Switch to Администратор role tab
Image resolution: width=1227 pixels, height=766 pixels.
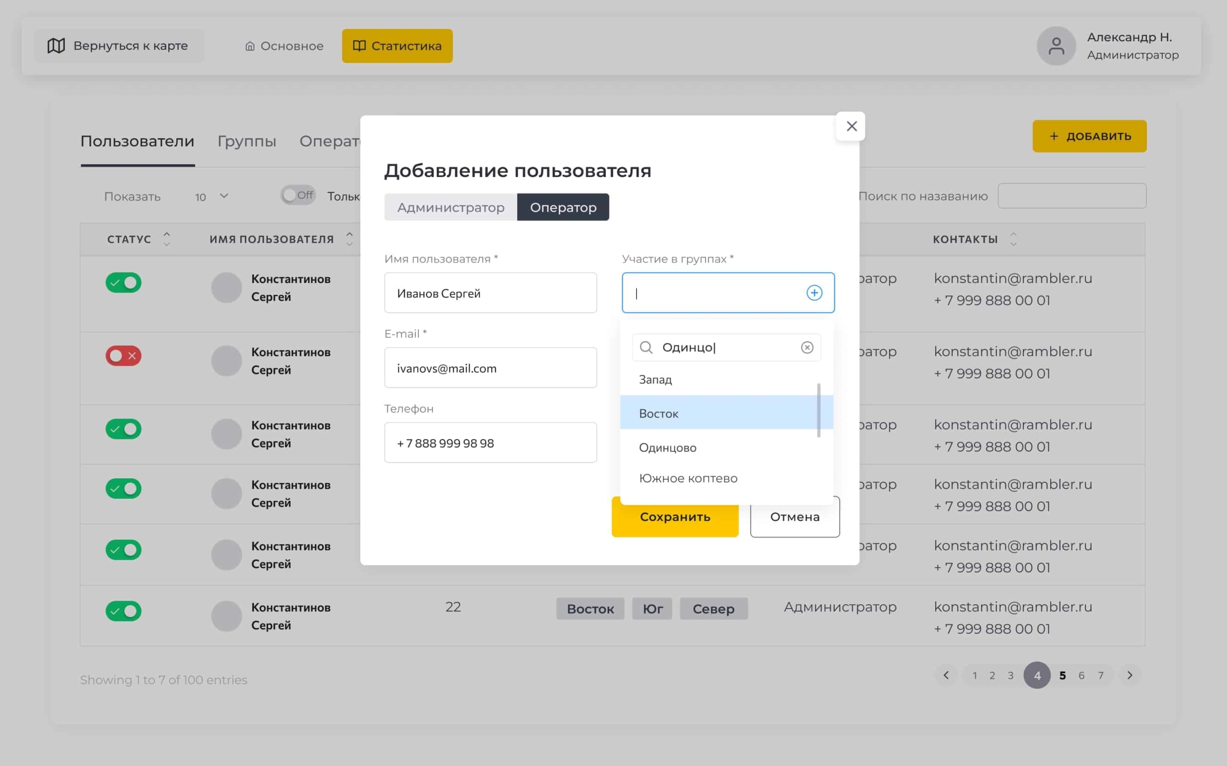(451, 207)
